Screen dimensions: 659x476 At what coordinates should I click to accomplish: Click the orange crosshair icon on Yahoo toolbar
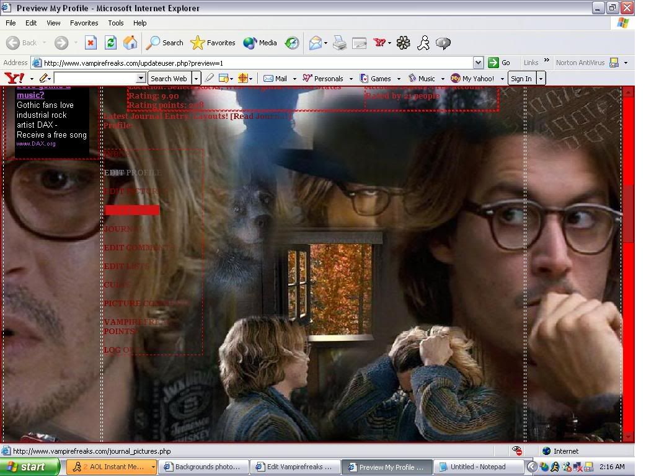(242, 78)
